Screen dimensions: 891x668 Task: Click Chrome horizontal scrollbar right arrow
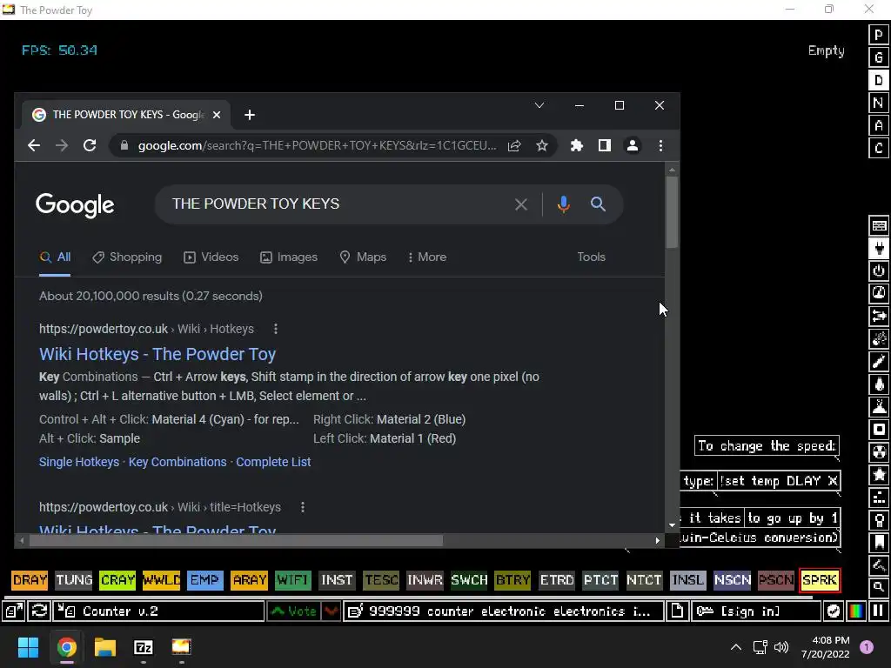point(658,541)
